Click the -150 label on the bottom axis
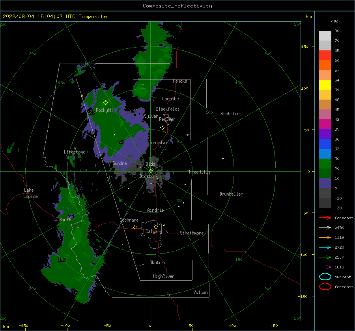This screenshot has width=355, height=331. point(23,325)
